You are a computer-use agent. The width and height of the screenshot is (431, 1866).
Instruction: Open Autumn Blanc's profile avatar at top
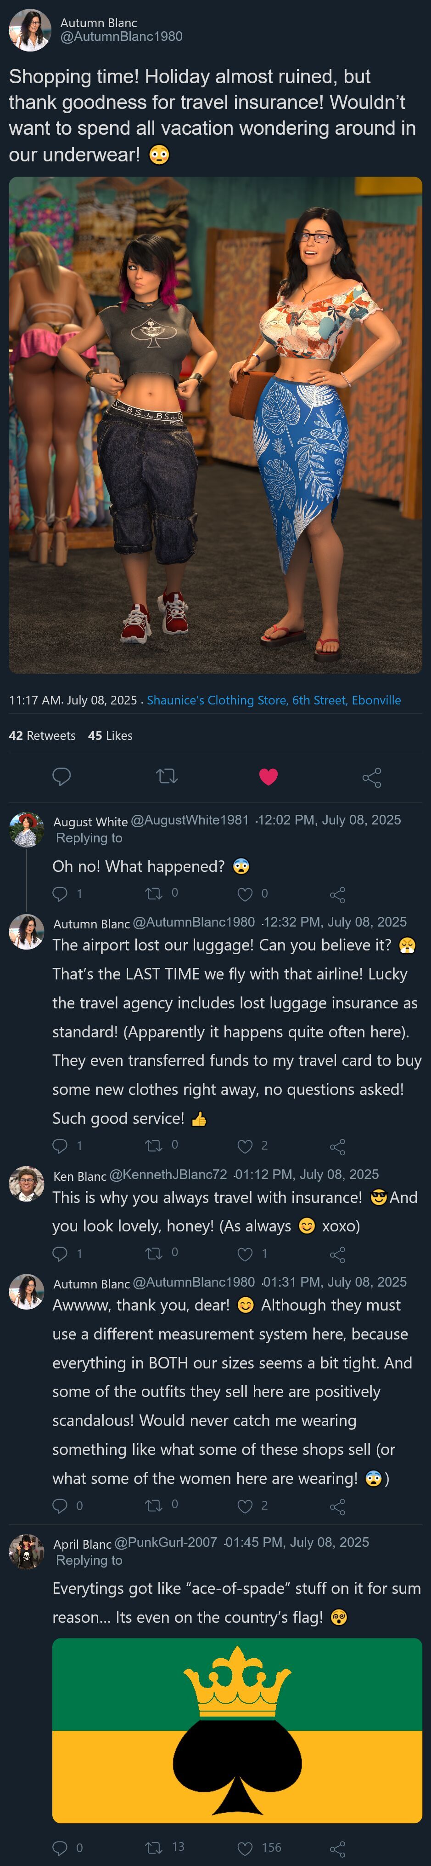pos(30,30)
